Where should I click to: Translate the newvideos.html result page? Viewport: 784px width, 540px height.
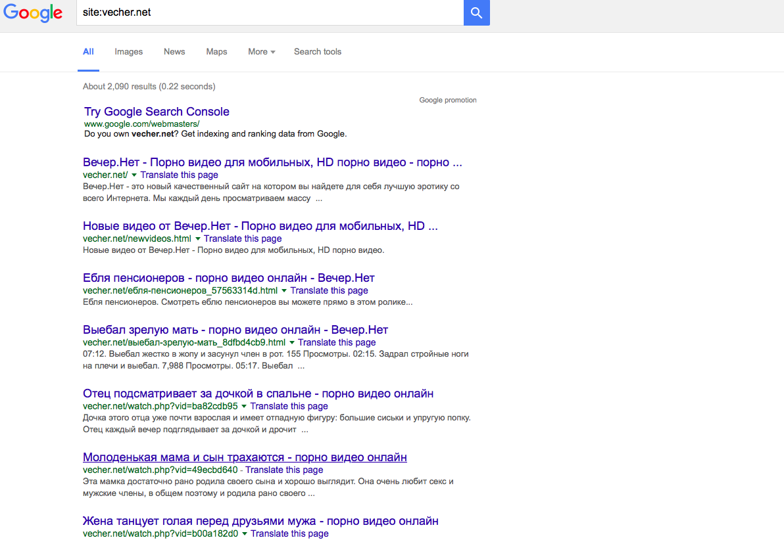pos(243,238)
